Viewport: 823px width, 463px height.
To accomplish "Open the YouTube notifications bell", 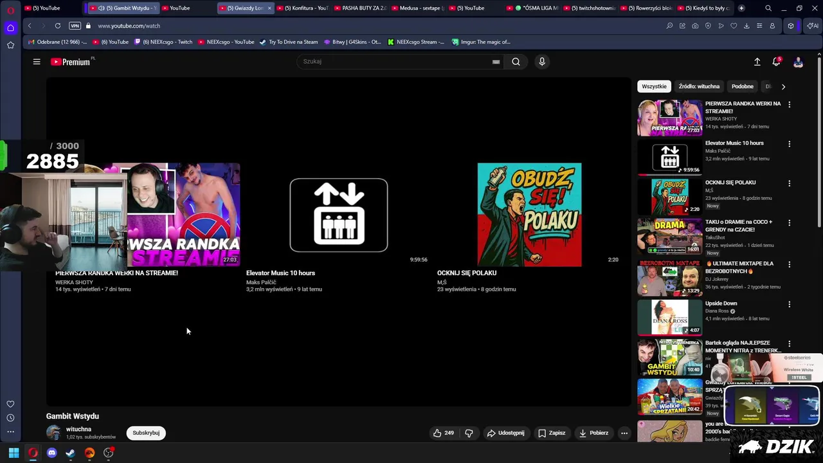I will click(777, 62).
